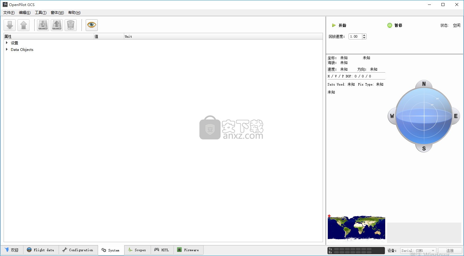Click the OpenPilot GCS title bar icon

point(5,5)
